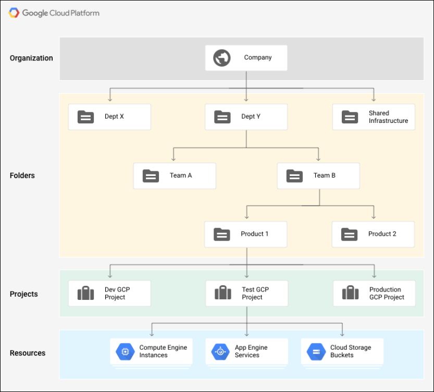Select the Product 2 folder node
This screenshot has height=392, width=434.
(x=373, y=234)
